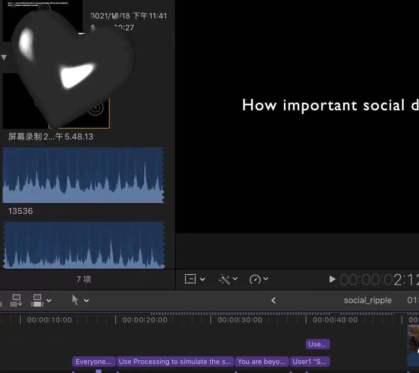Select the 'Everyone...' title clip
419x373 pixels.
[94, 361]
